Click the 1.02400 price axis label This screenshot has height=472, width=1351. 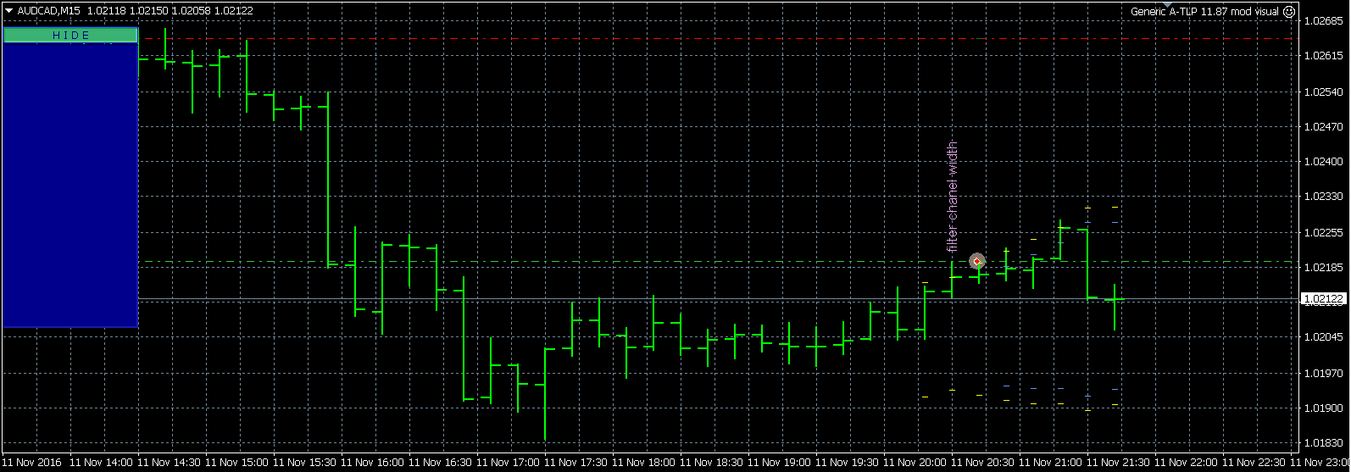coord(1322,161)
